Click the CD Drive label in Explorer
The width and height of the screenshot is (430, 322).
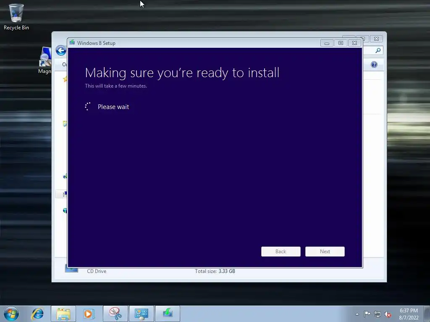pos(97,271)
